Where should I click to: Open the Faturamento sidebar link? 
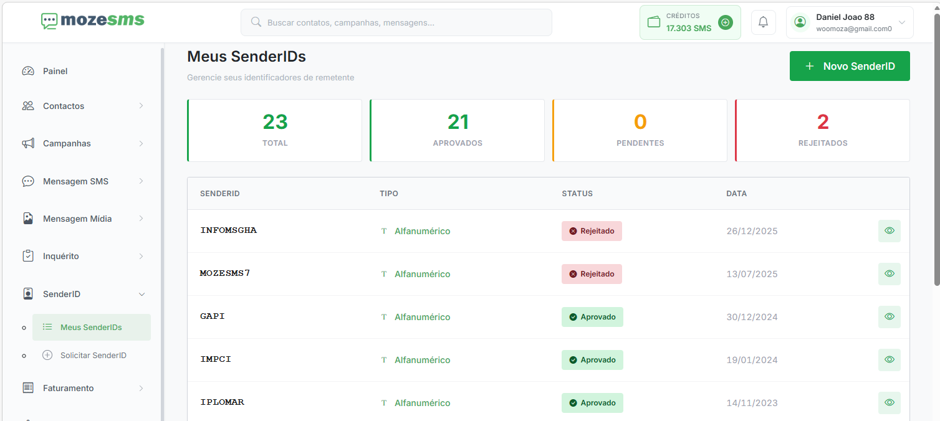click(68, 388)
